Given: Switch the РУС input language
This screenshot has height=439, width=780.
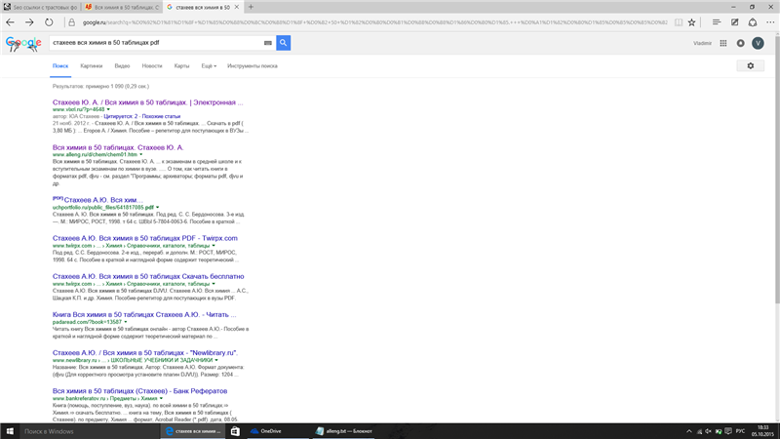Looking at the screenshot, I should 740,431.
